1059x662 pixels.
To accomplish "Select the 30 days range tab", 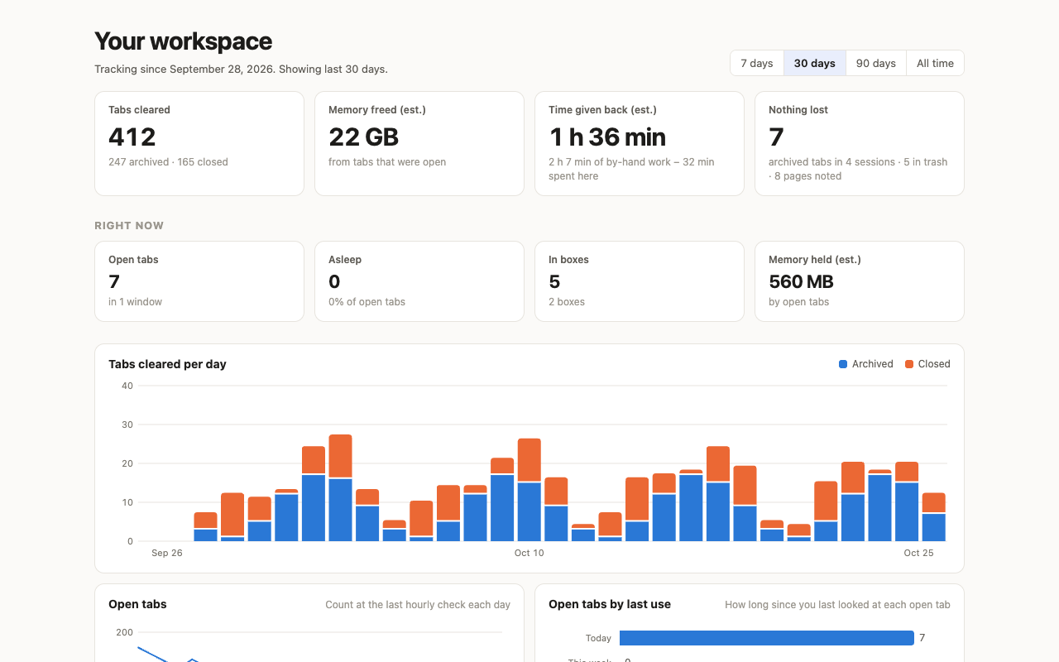I will (x=815, y=64).
